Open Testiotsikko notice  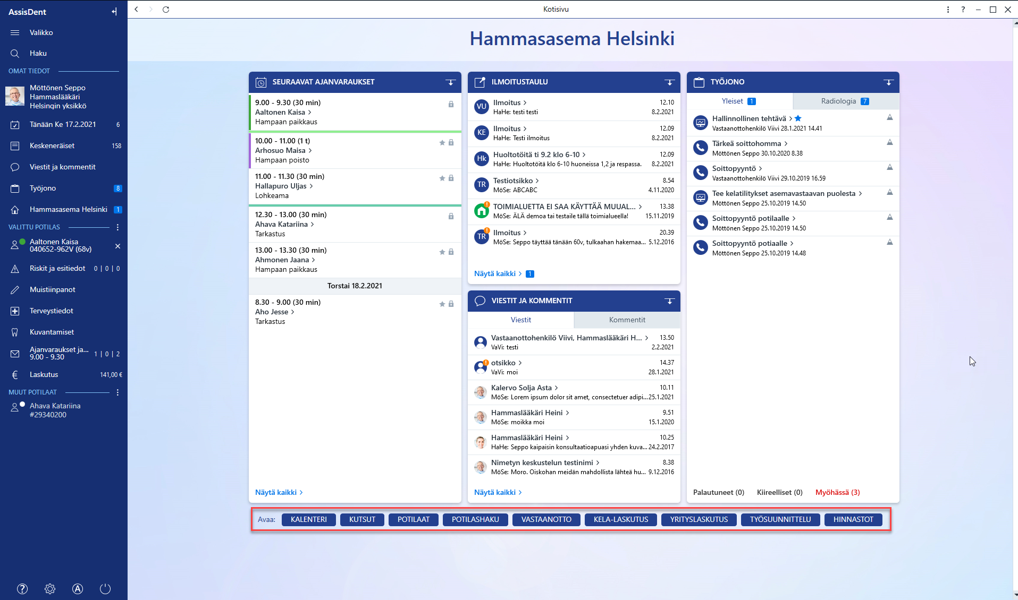tap(574, 185)
